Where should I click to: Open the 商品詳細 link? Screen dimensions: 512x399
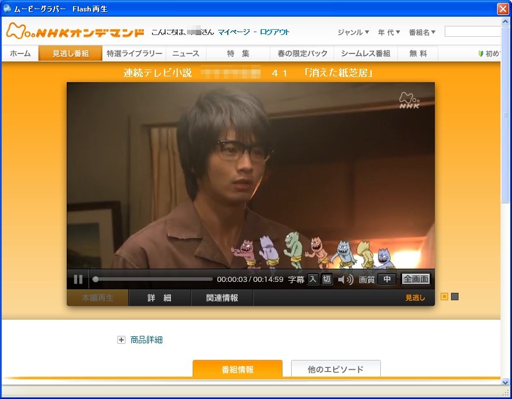click(146, 340)
